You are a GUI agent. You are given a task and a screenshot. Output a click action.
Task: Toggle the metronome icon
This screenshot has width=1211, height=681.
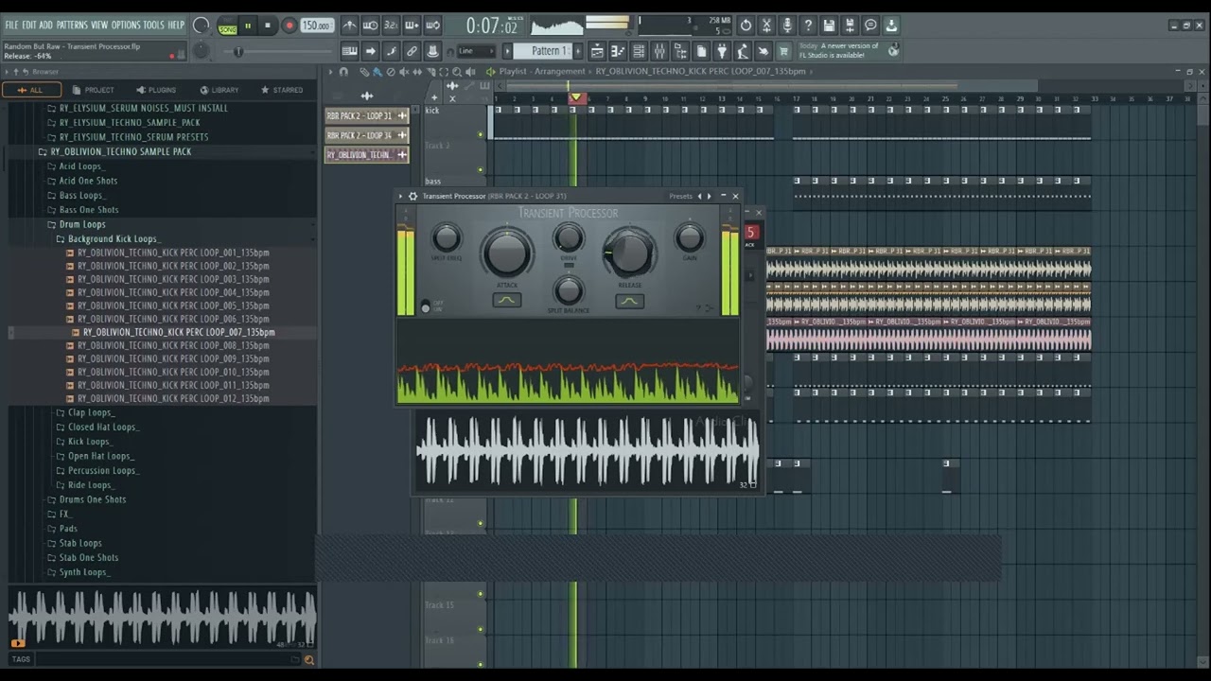pos(350,26)
